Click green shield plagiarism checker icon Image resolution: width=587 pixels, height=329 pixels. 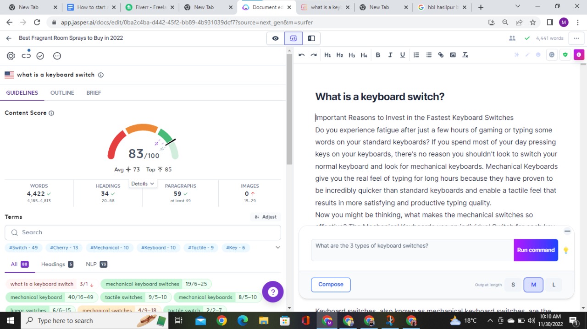(565, 55)
